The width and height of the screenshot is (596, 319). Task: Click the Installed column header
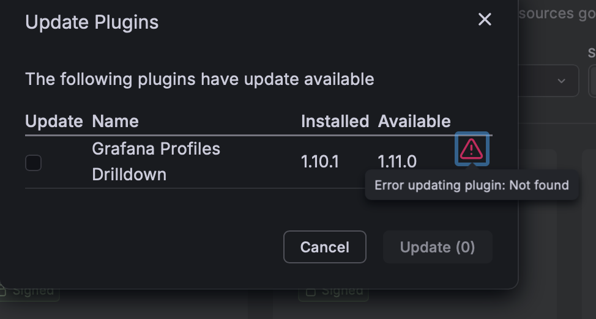[335, 121]
